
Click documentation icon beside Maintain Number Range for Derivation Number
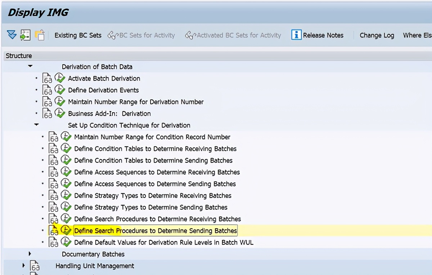47,102
